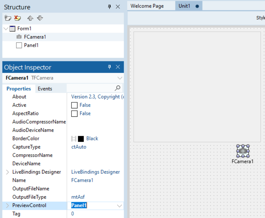
Task: Click the Unit1 tab modified dot
Action: 197,6
